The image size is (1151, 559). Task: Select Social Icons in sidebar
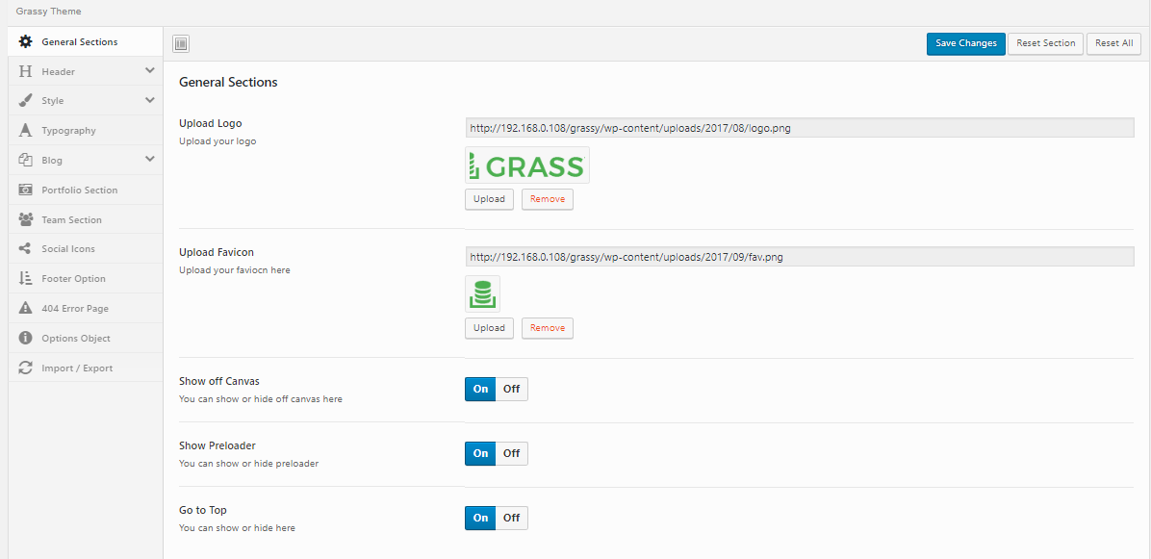(85, 248)
